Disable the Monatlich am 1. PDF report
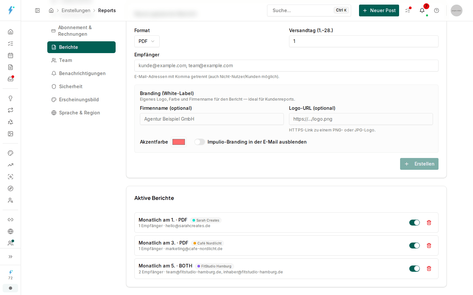The height and width of the screenshot is (295, 473). click(x=415, y=223)
